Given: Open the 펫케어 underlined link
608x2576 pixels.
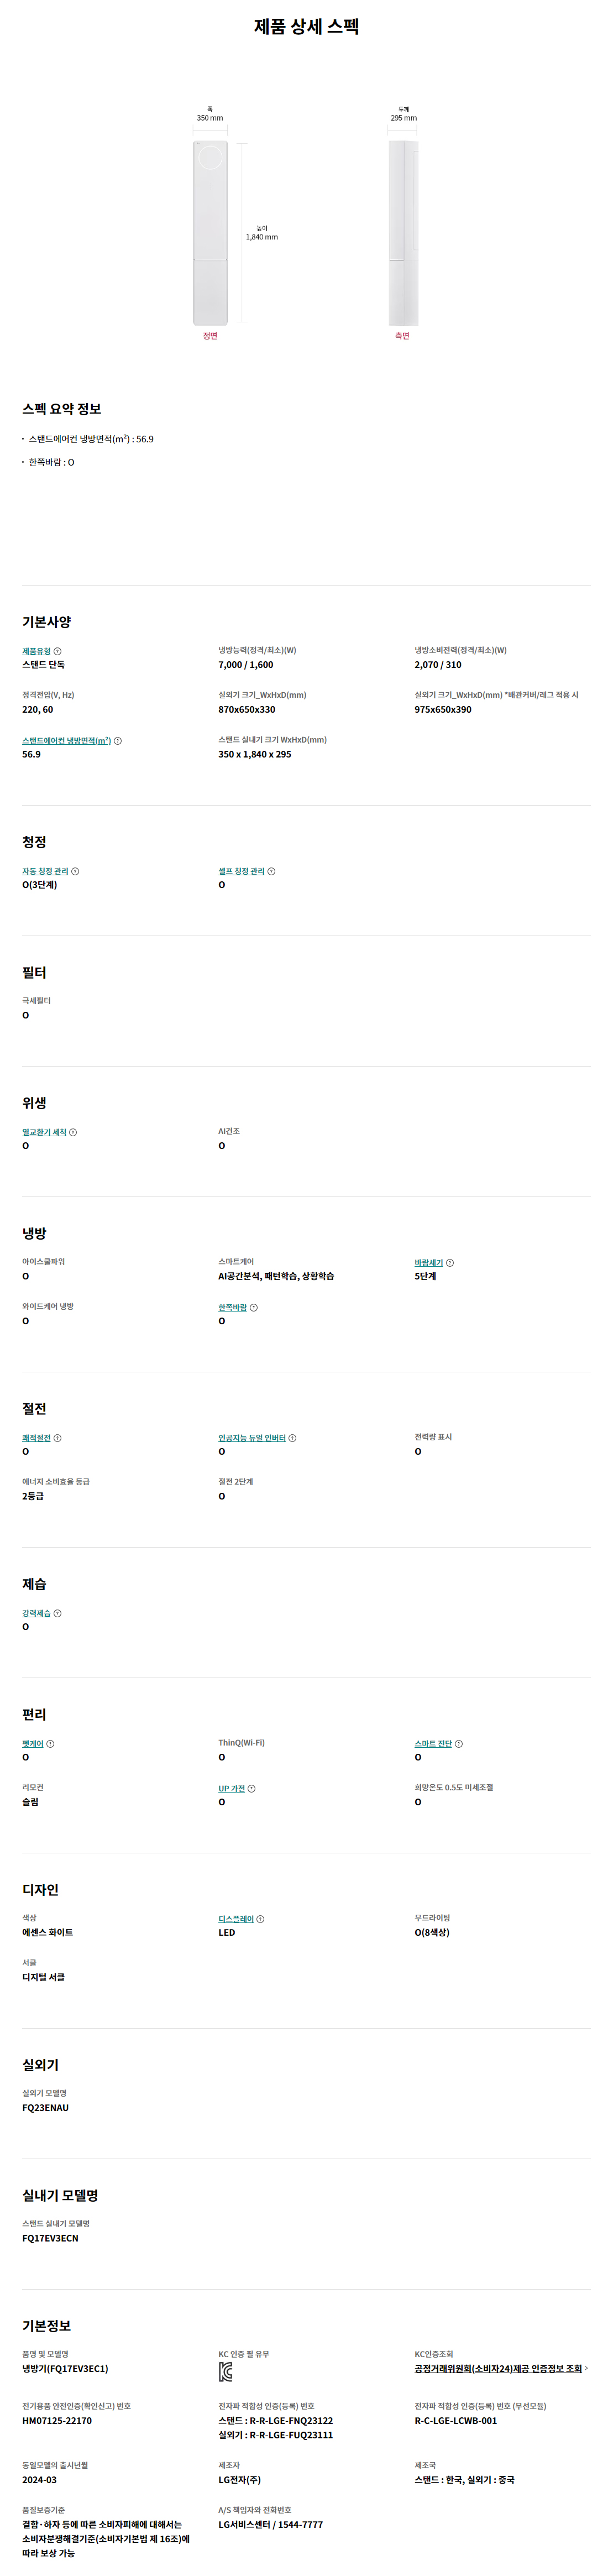Looking at the screenshot, I should click(33, 1744).
